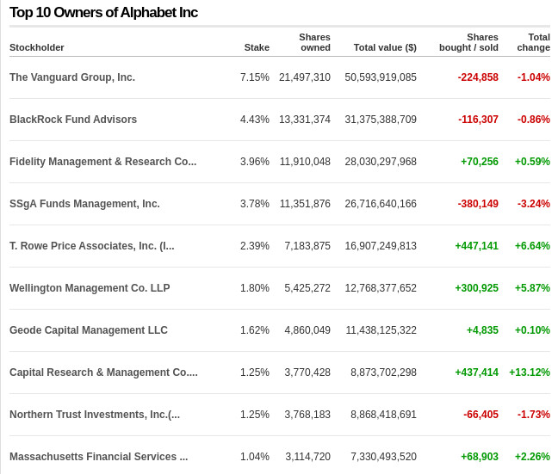The image size is (558, 474).
Task: Click the Shares owned column header
Action: [314, 42]
